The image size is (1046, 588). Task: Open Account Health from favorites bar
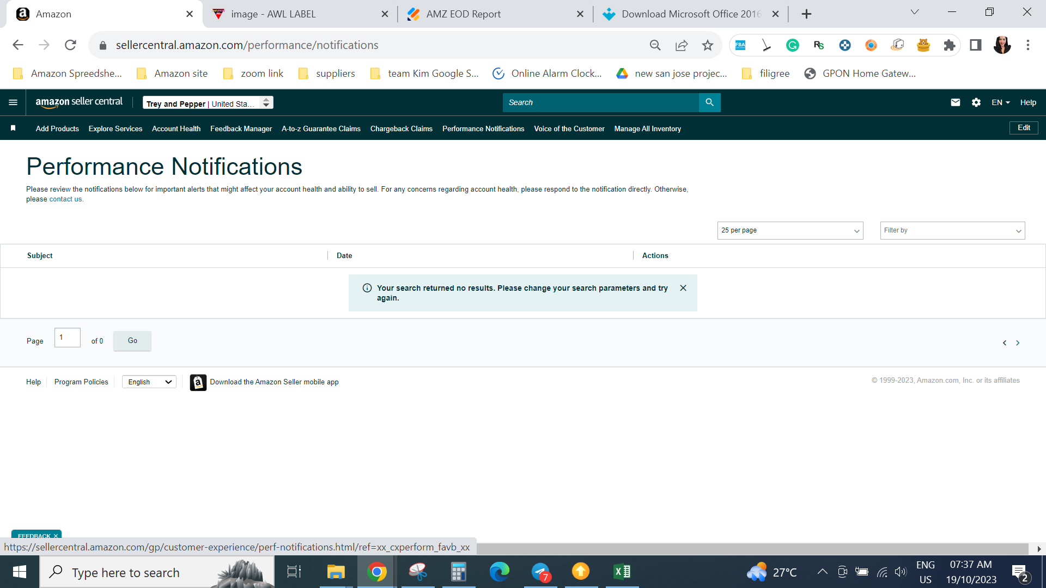click(x=176, y=129)
